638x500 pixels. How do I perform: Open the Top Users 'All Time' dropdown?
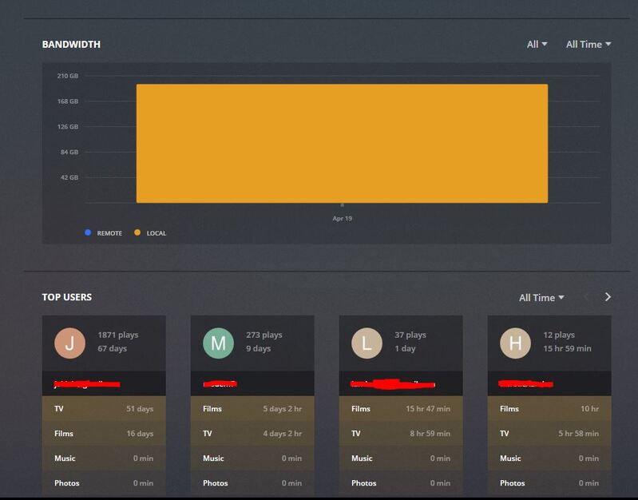coord(541,298)
